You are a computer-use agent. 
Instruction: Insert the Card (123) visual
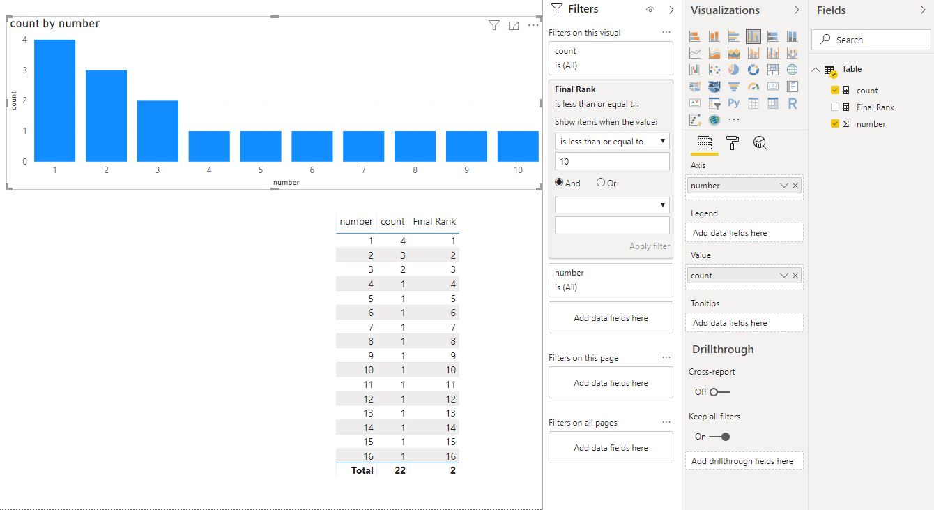[x=773, y=87]
